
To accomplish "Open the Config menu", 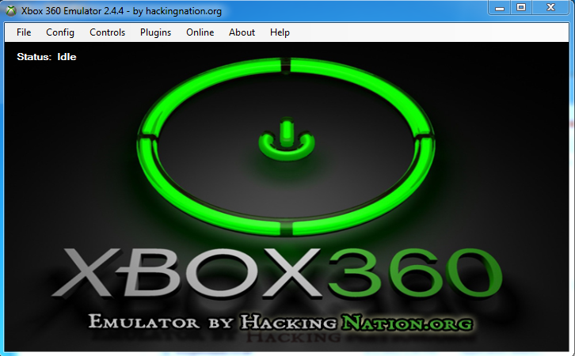I will 60,32.
